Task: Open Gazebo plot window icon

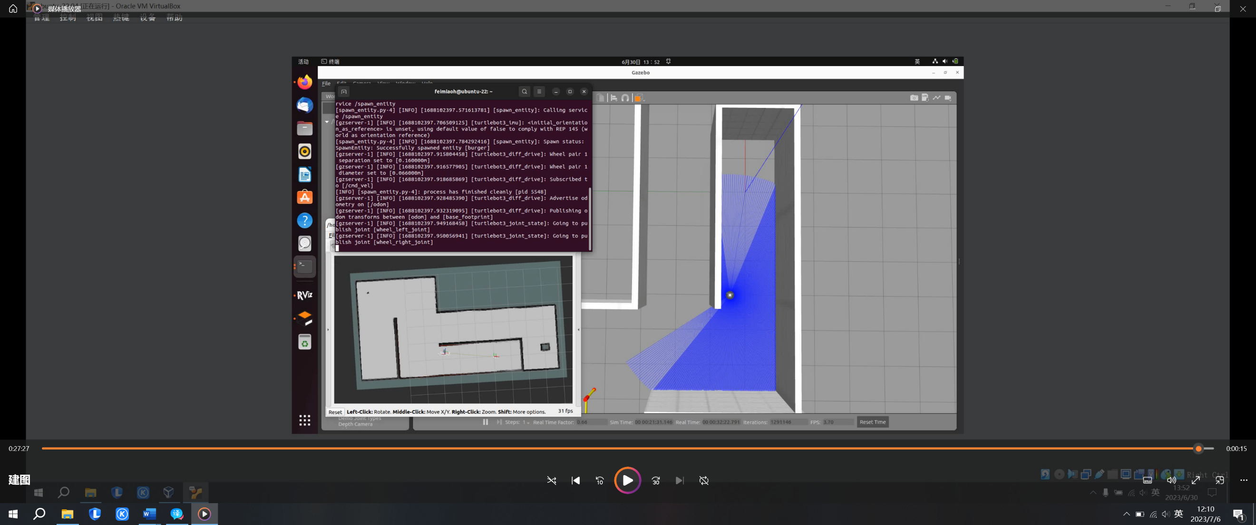Action: (936, 98)
